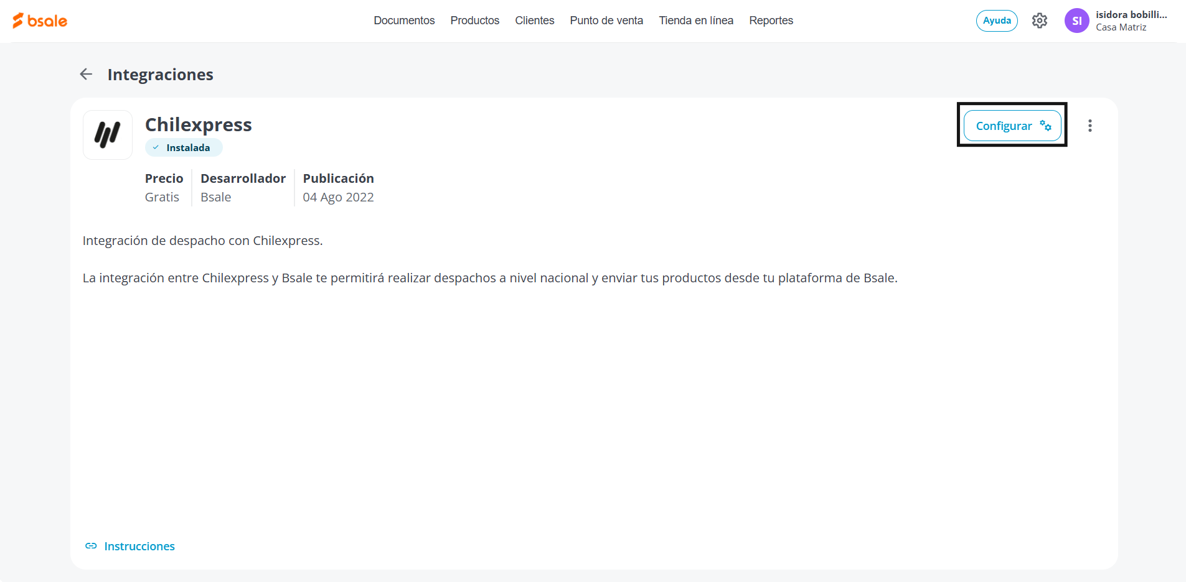Open the Tienda en línea menu
The image size is (1186, 582).
pos(696,21)
